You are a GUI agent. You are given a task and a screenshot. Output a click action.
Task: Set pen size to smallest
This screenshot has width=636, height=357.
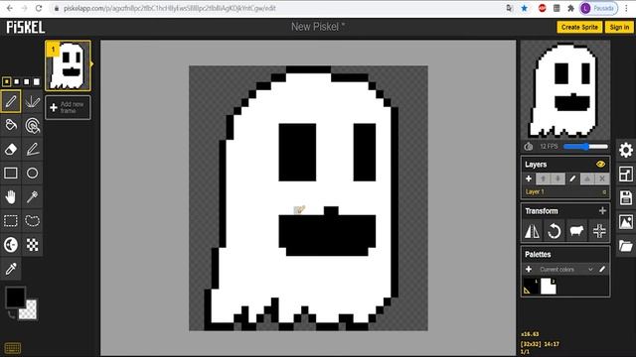pyautogui.click(x=7, y=81)
